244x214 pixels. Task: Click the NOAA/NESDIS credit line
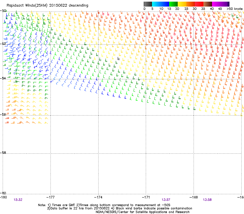pos(142,212)
